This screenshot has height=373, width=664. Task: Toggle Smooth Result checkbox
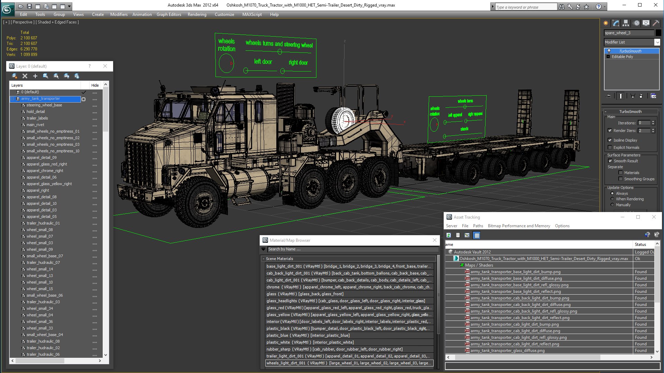(x=610, y=161)
